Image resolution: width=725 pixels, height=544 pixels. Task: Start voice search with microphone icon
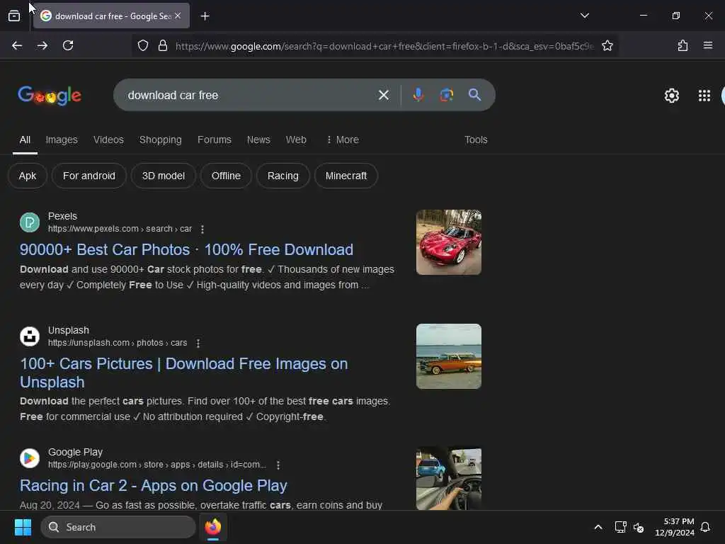coord(418,95)
